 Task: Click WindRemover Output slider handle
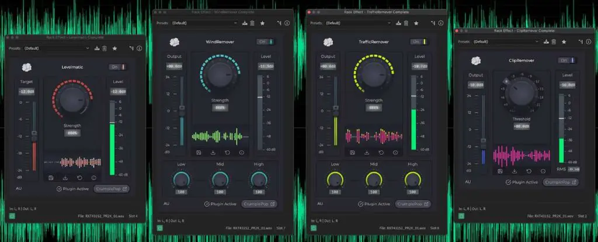pyautogui.click(x=182, y=110)
